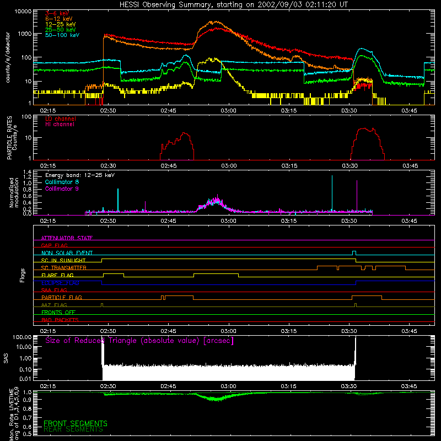Select the Collimator 9 legend label
This screenshot has height=441, width=441.
pos(62,189)
